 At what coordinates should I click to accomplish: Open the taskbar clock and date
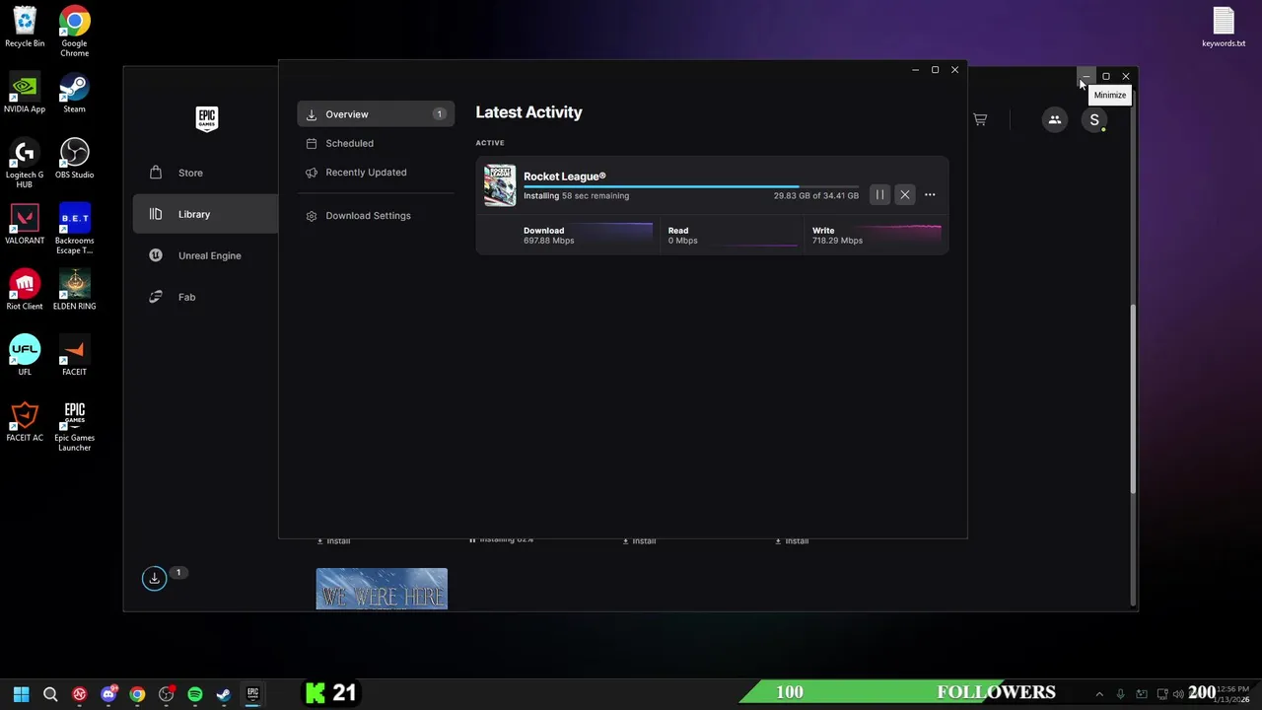click(1232, 694)
